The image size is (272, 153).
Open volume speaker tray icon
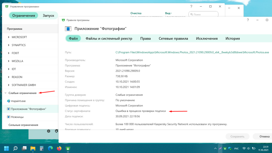coord(249,148)
